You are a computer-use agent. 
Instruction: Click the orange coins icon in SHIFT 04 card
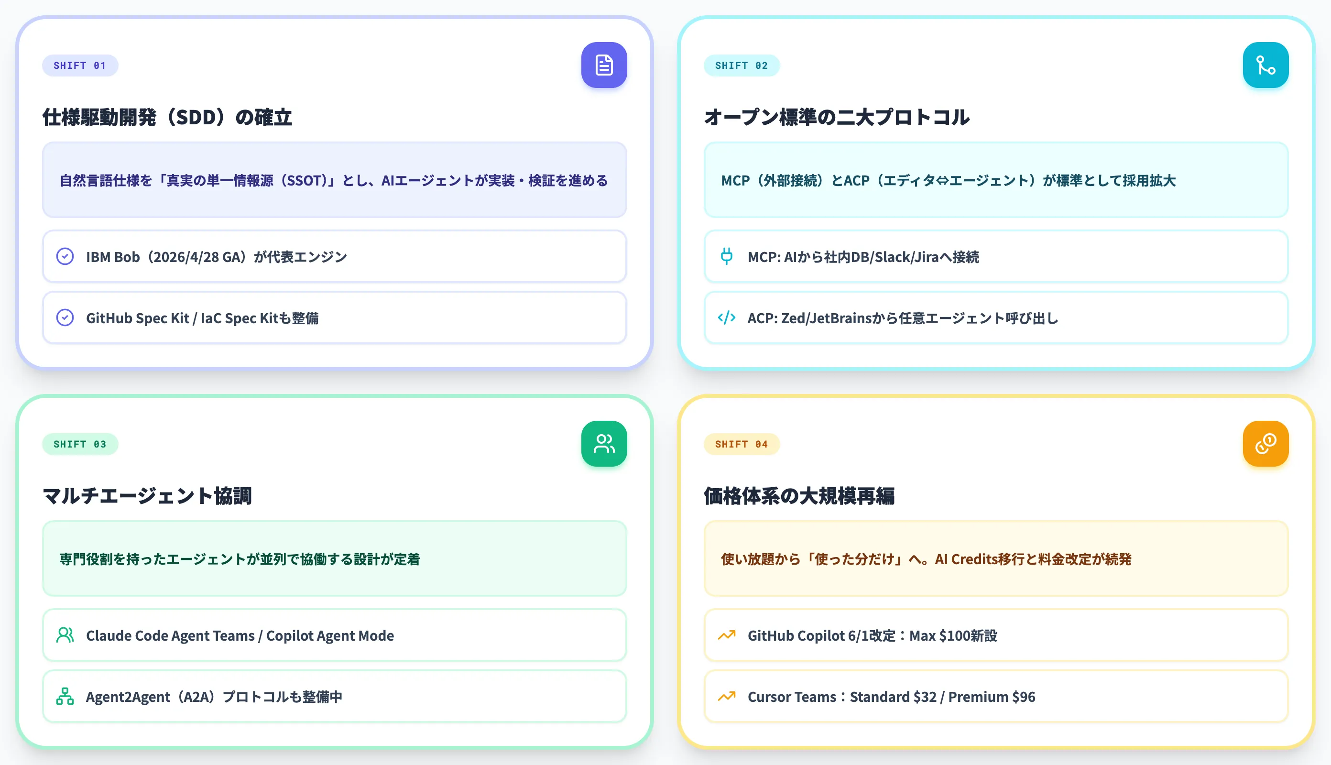tap(1266, 443)
